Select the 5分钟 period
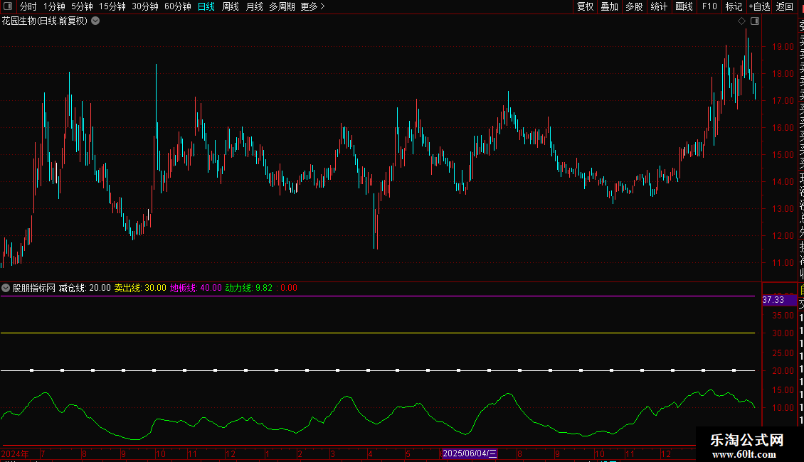Image resolution: width=804 pixels, height=462 pixels. (82, 6)
